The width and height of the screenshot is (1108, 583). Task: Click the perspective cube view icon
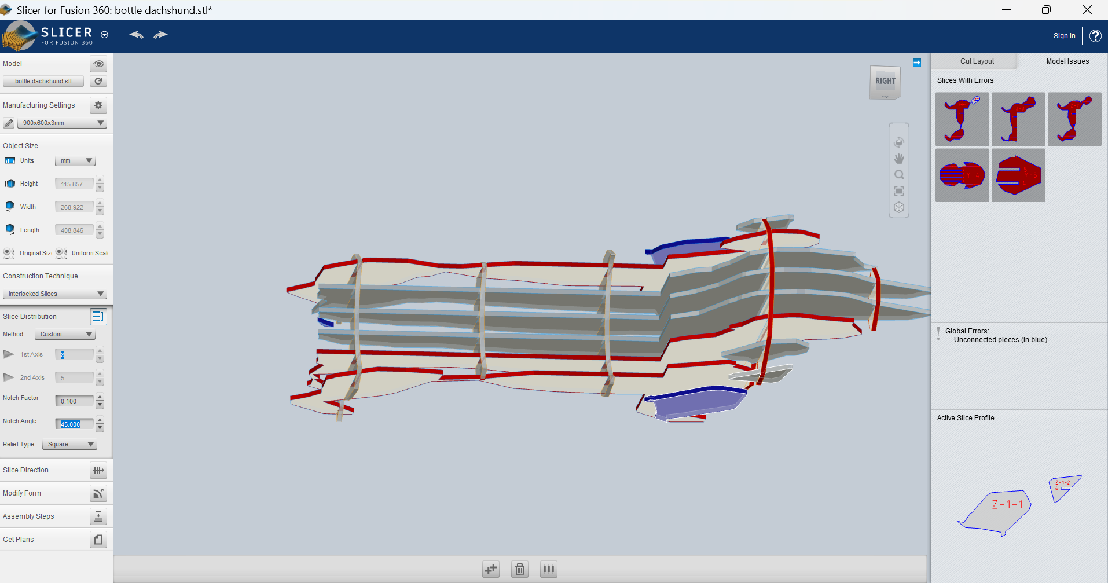pos(899,207)
